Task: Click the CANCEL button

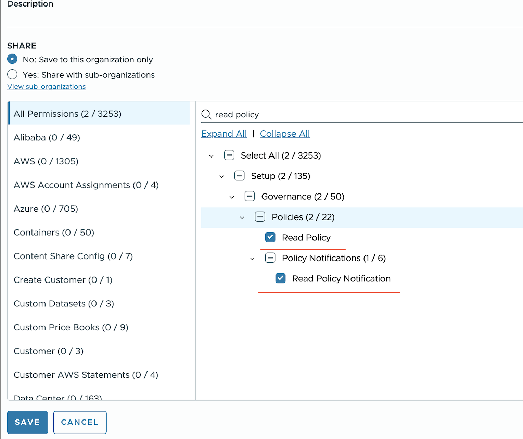Action: coord(80,422)
